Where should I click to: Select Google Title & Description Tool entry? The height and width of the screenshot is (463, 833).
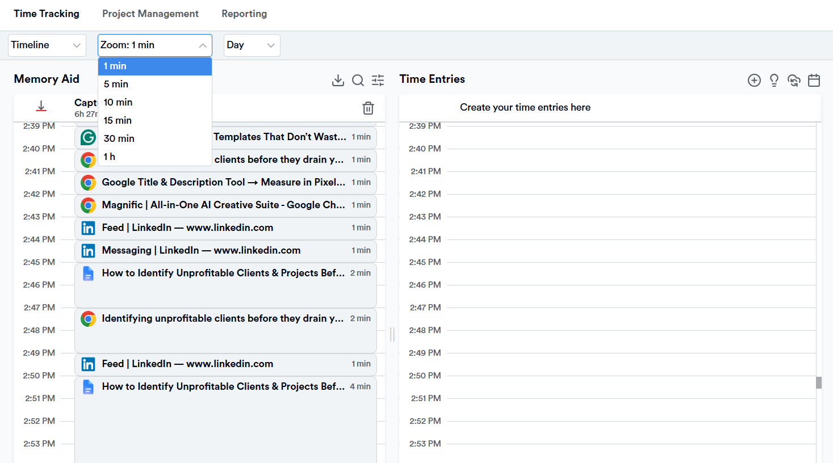click(x=225, y=183)
